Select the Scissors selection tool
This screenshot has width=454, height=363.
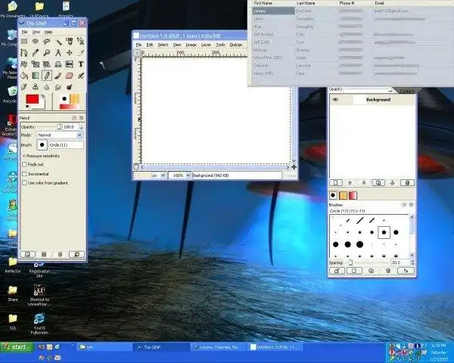[x=80, y=42]
